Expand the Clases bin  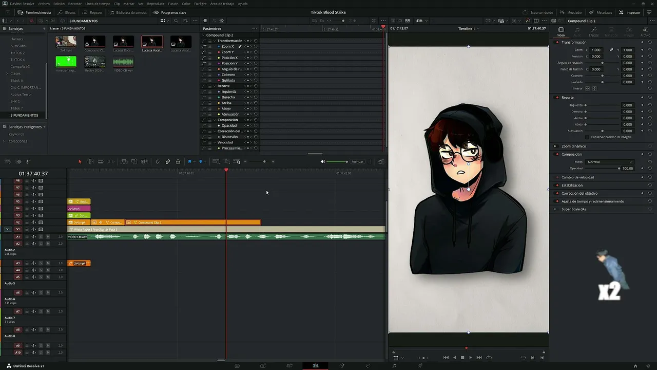(7, 73)
